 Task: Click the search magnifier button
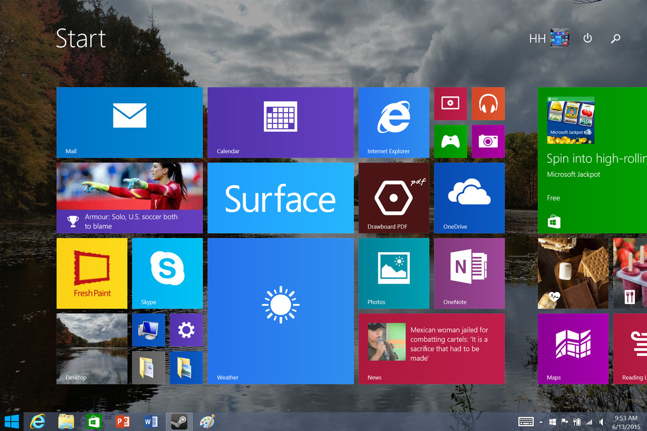(x=615, y=38)
